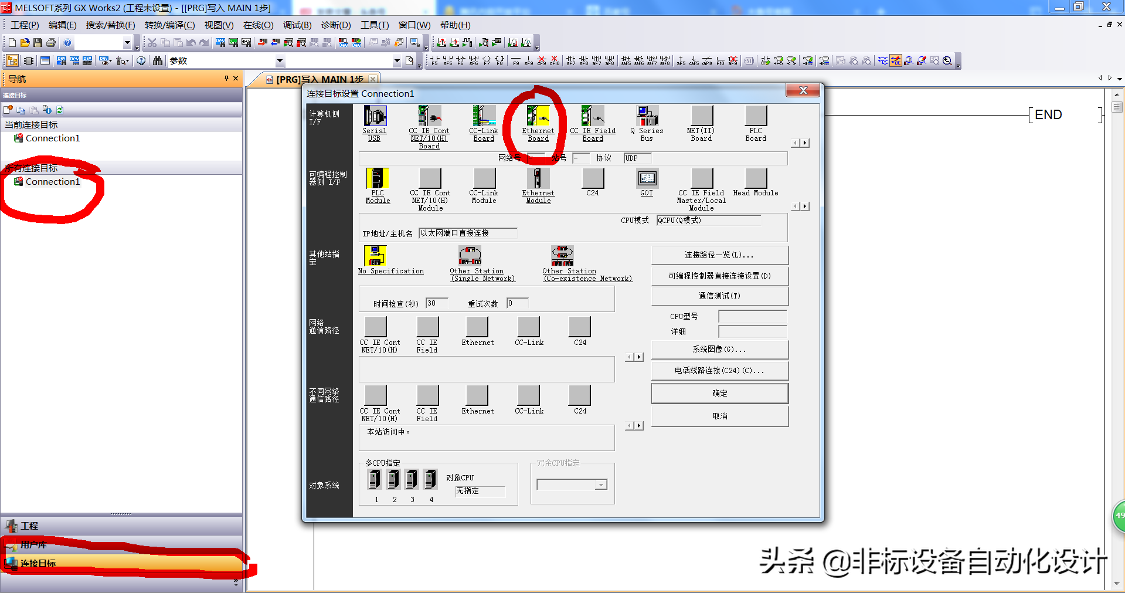
Task: Open the 冗余CPU指定 dropdown
Action: [601, 485]
